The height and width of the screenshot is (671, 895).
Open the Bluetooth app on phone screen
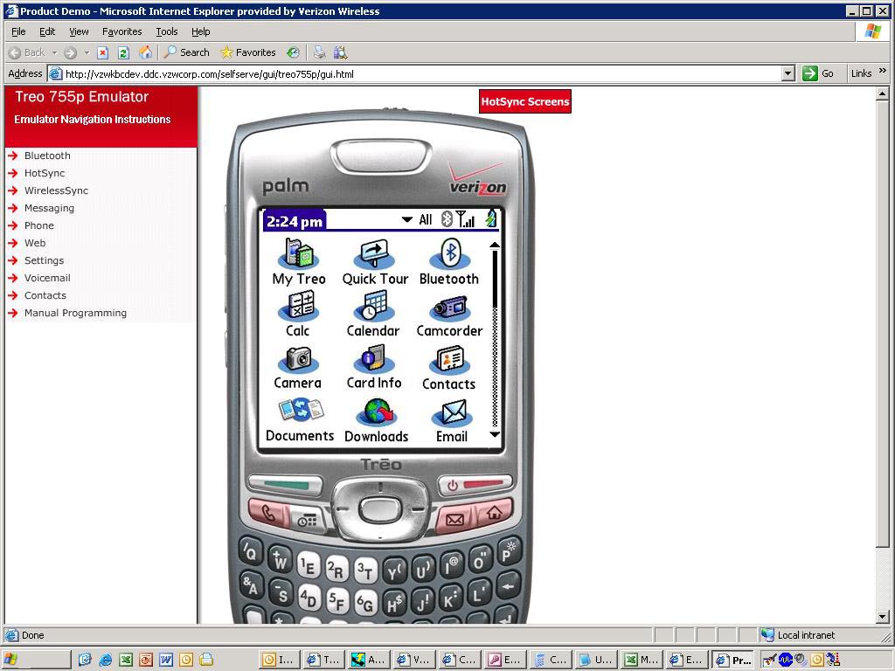[x=449, y=262]
